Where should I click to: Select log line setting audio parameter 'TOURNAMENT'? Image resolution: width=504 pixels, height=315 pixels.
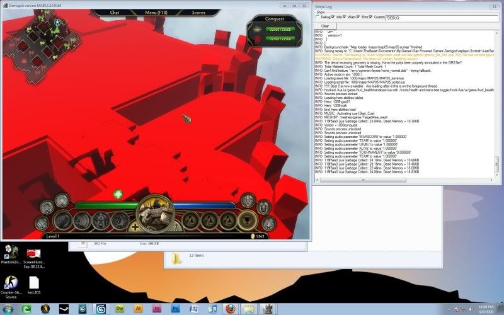(x=363, y=152)
